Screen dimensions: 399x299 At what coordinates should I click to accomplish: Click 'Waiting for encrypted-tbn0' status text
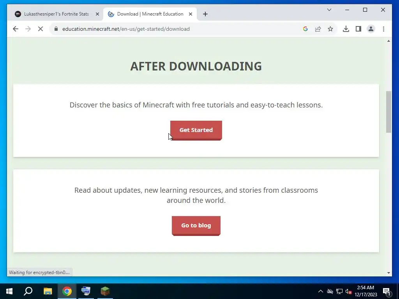click(x=39, y=273)
